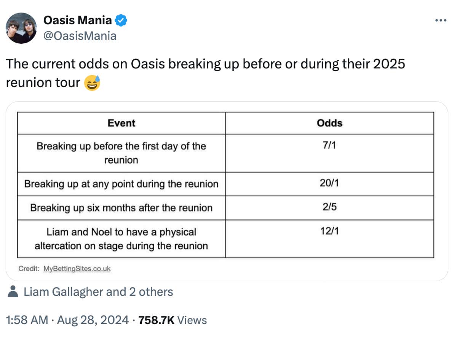Image resolution: width=457 pixels, height=337 pixels.
Task: Click the physical altercation on stage row
Action: [x=121, y=238]
